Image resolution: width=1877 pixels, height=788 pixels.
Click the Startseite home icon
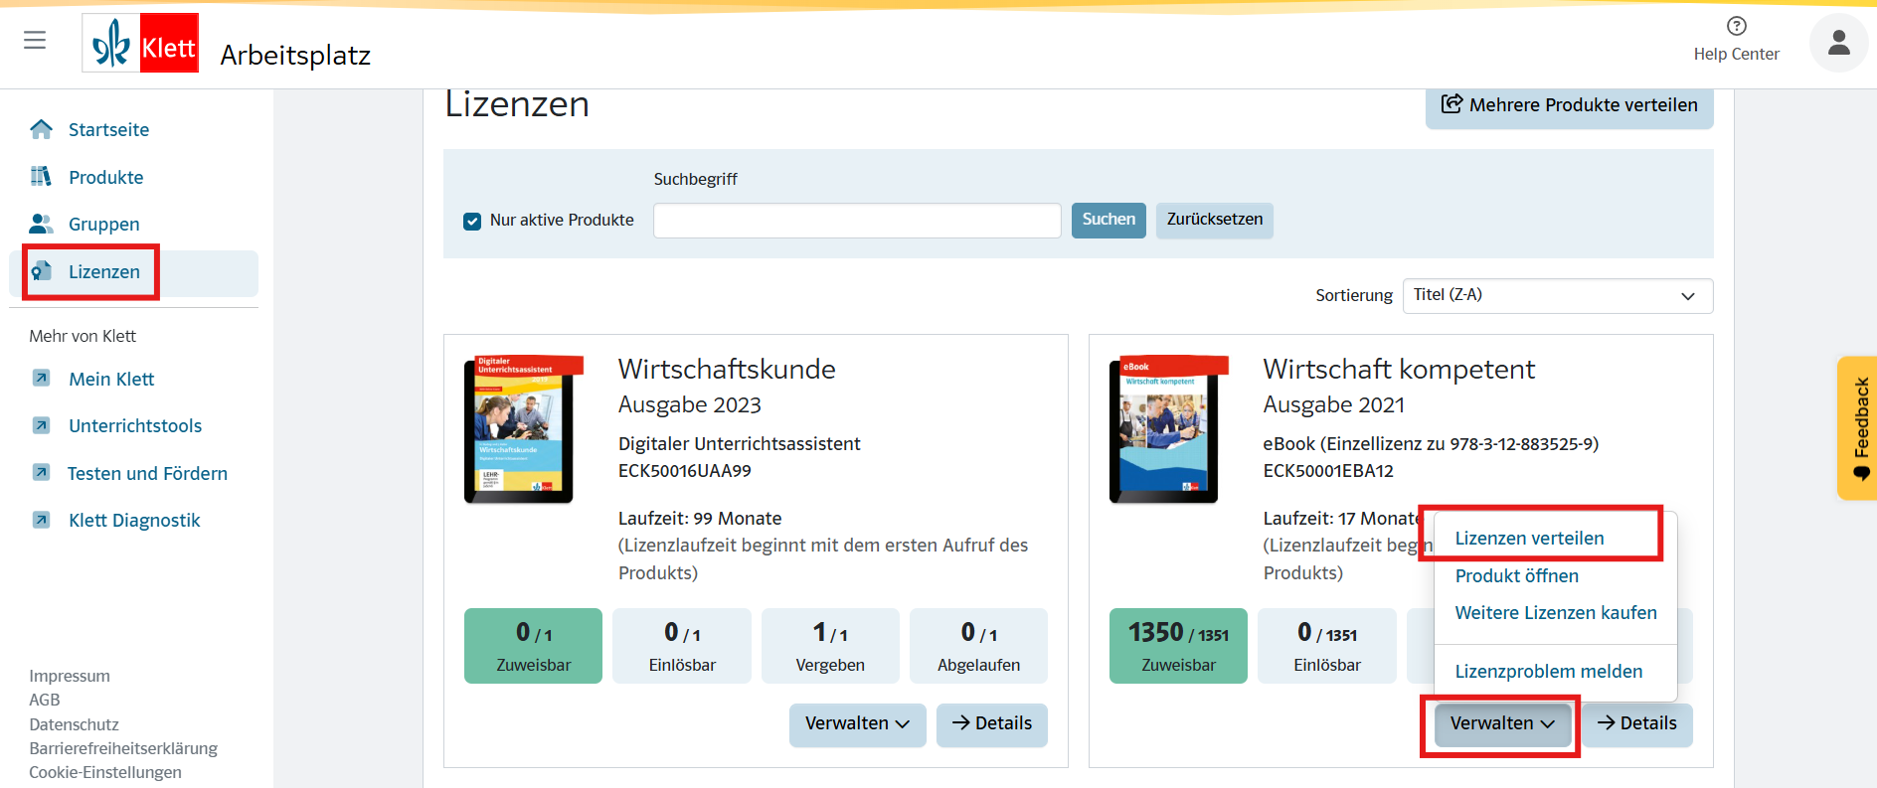pyautogui.click(x=41, y=129)
